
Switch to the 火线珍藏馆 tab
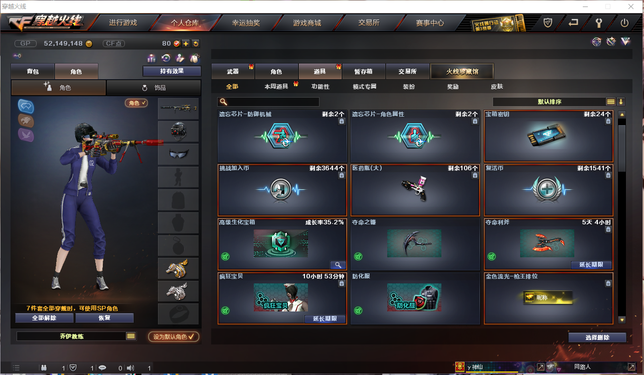pyautogui.click(x=462, y=72)
